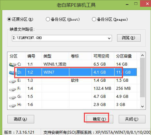Image resolution: width=151 pixels, height=135 pixels.
Task: Sort by the 分区 column header
Action: pyautogui.click(x=16, y=56)
